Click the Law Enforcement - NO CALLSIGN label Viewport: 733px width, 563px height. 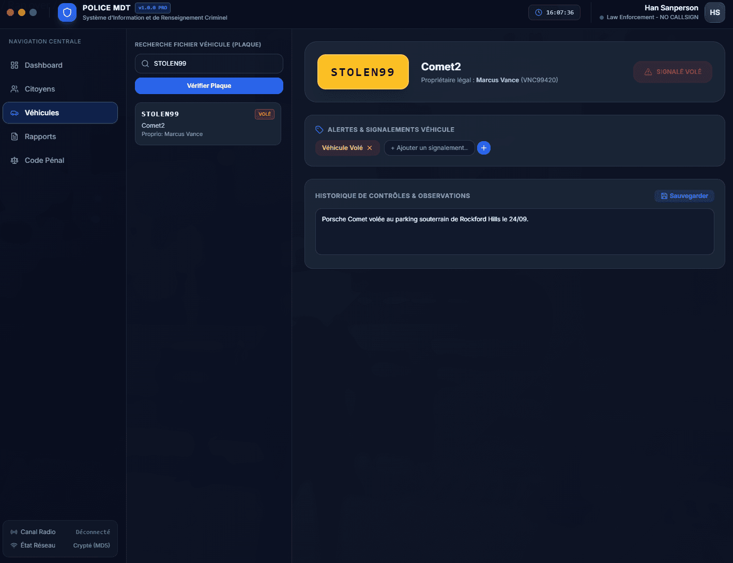click(652, 17)
